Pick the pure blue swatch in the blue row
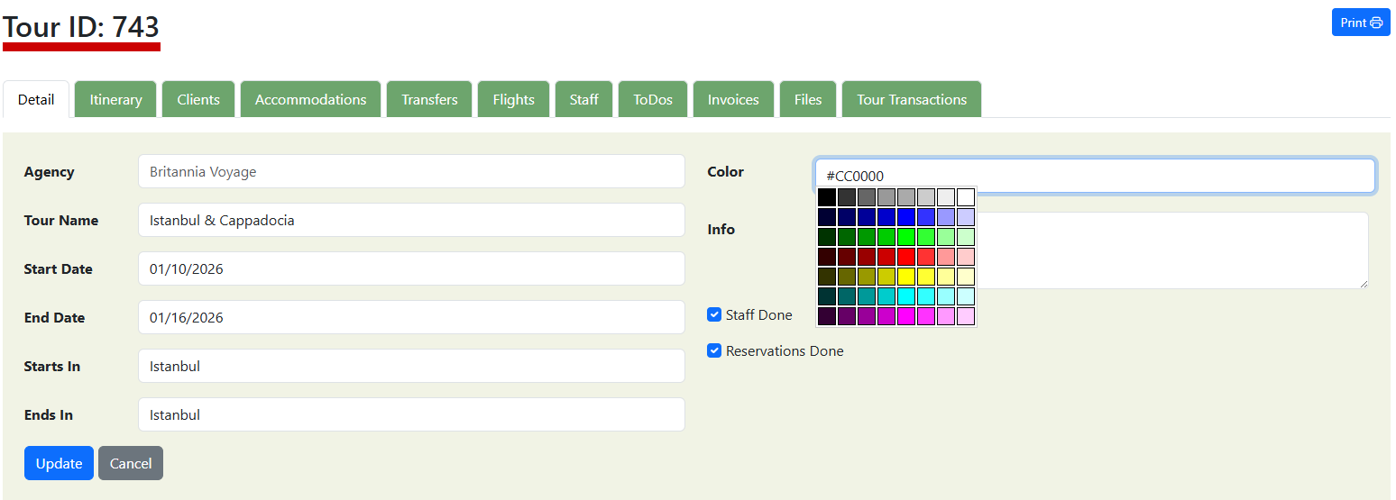This screenshot has width=1396, height=500. point(906,217)
